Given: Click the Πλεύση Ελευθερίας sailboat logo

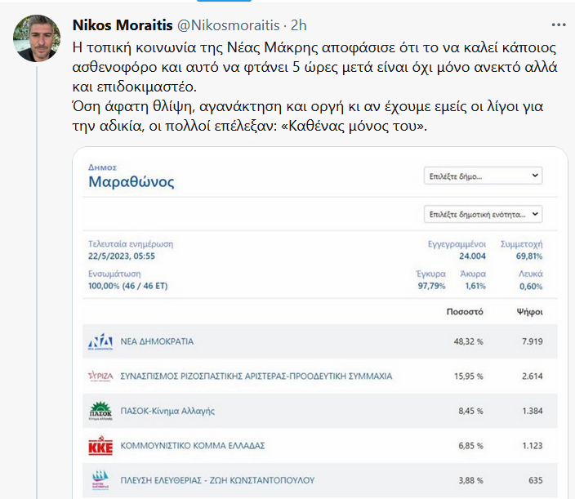Looking at the screenshot, I should [x=100, y=480].
